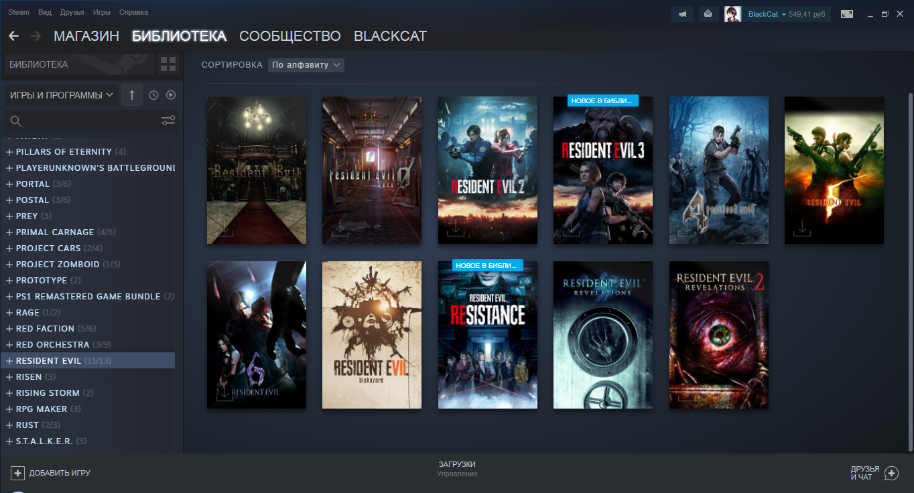Open Resident Evil 2 game cover

tap(488, 170)
